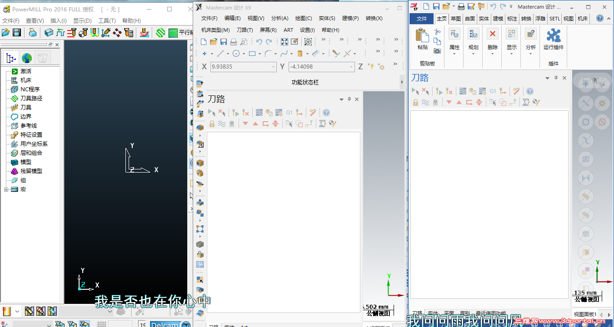The height and width of the screenshot is (327, 614).
Task: Click help icon in Mastercam X9 刀路 panel
Action: [x=326, y=113]
